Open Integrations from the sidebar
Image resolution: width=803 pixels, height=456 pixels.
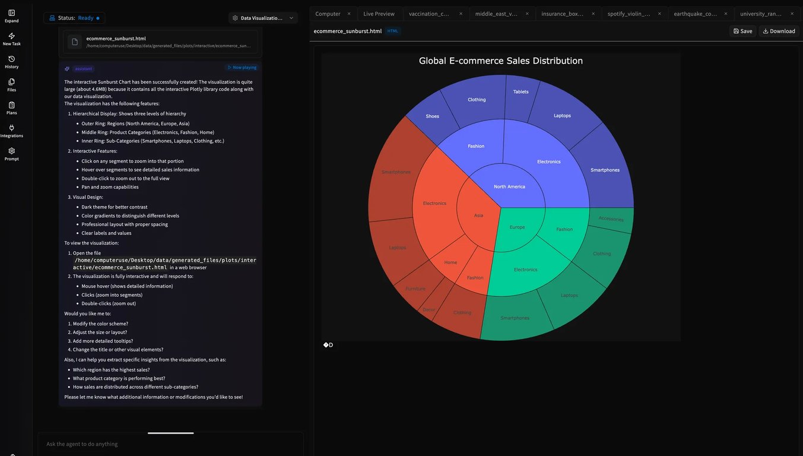(11, 131)
